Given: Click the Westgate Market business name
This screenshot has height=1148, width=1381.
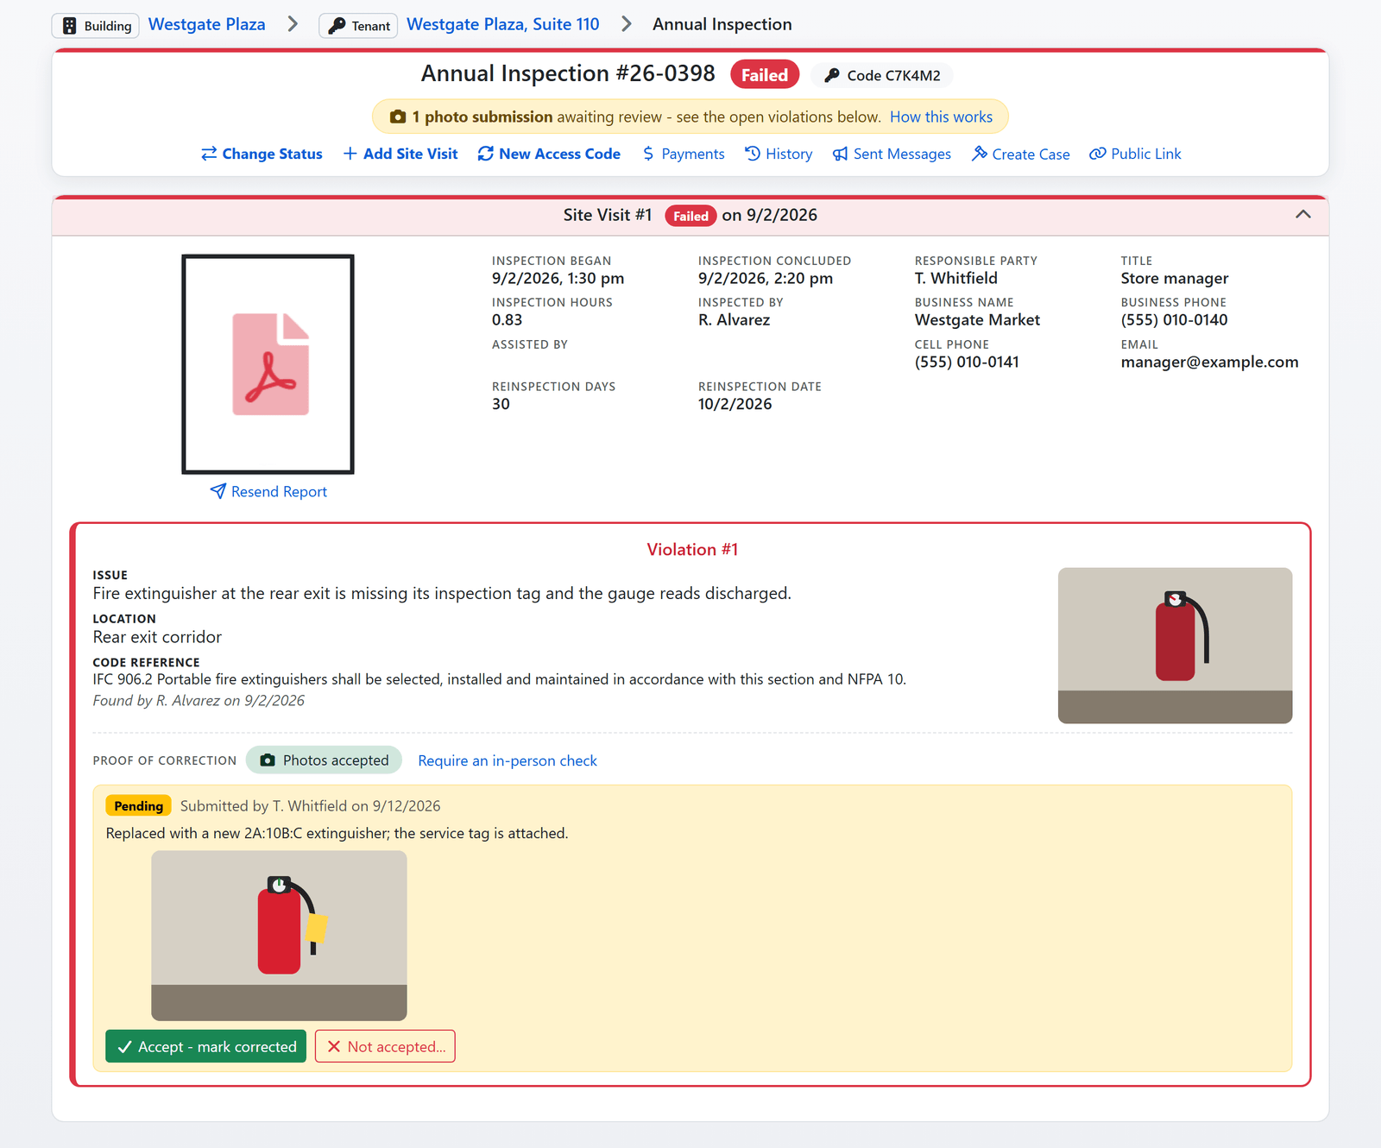Looking at the screenshot, I should click(x=977, y=319).
